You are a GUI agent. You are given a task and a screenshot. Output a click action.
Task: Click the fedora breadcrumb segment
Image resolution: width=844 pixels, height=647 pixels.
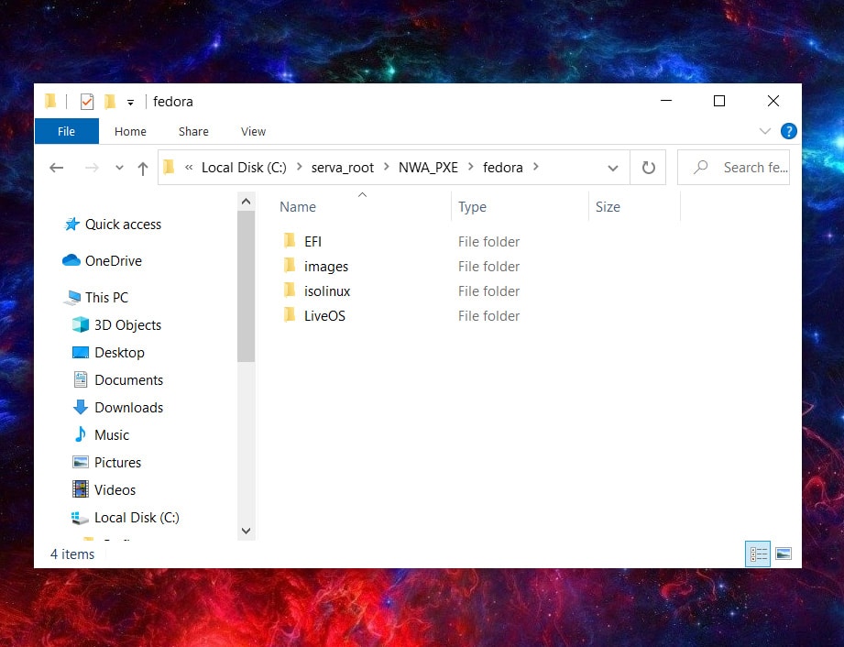tap(503, 168)
